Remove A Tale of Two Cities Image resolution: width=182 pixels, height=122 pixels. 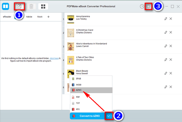pyautogui.click(x=170, y=60)
